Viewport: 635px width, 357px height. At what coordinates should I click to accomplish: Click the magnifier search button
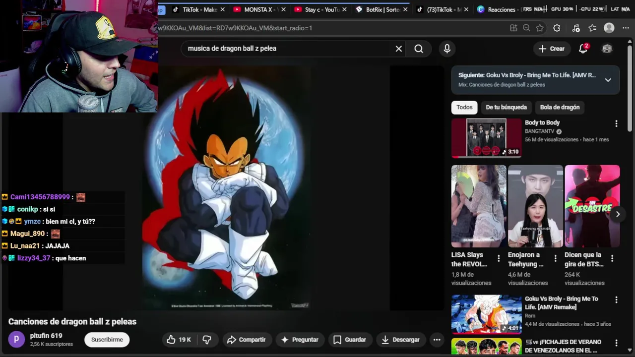[x=419, y=49]
